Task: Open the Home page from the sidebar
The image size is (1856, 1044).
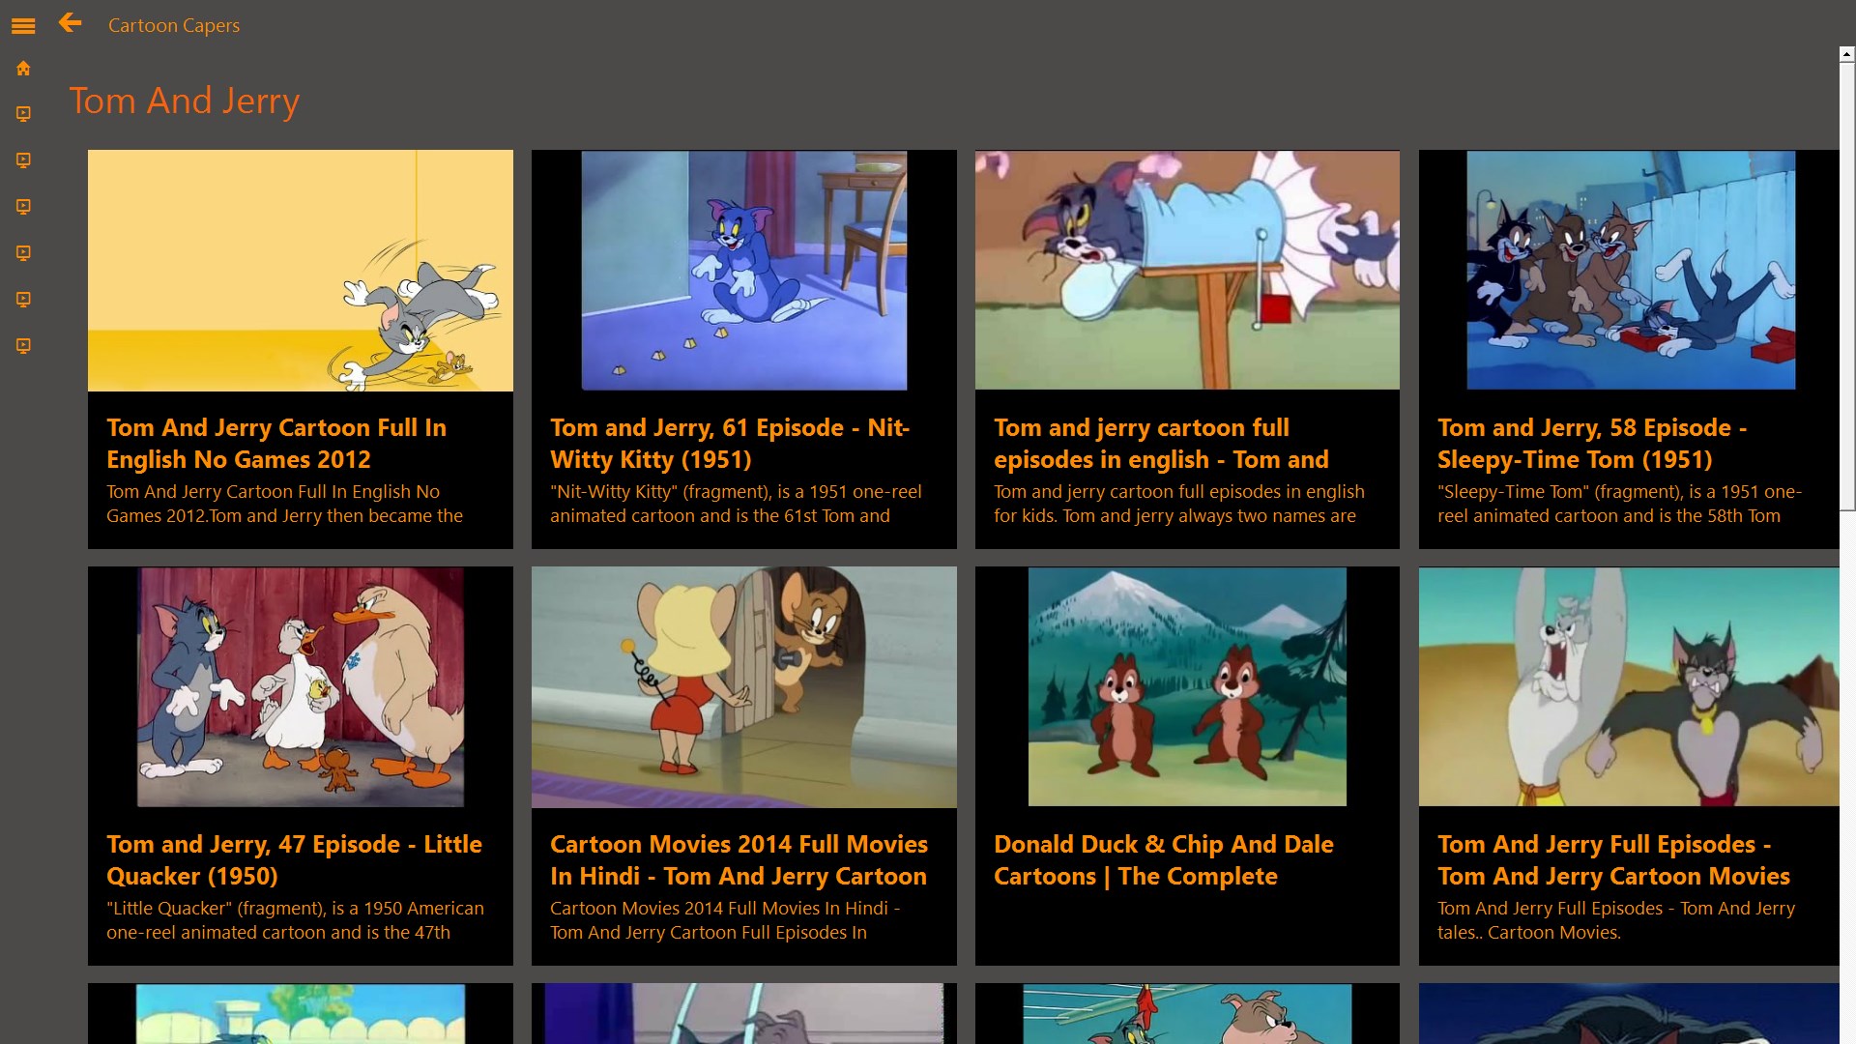Action: [23, 68]
